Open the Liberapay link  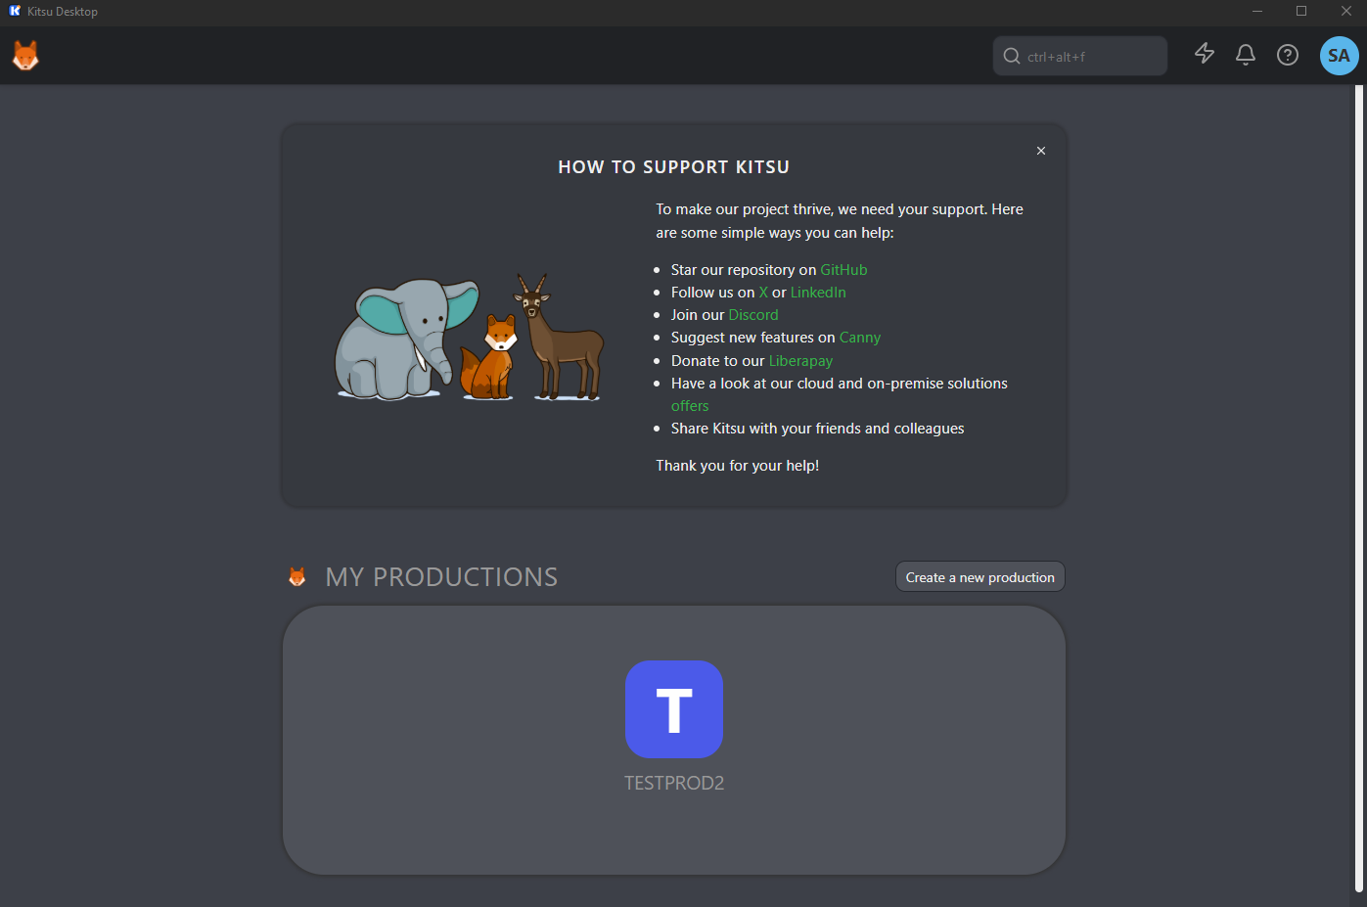click(800, 361)
